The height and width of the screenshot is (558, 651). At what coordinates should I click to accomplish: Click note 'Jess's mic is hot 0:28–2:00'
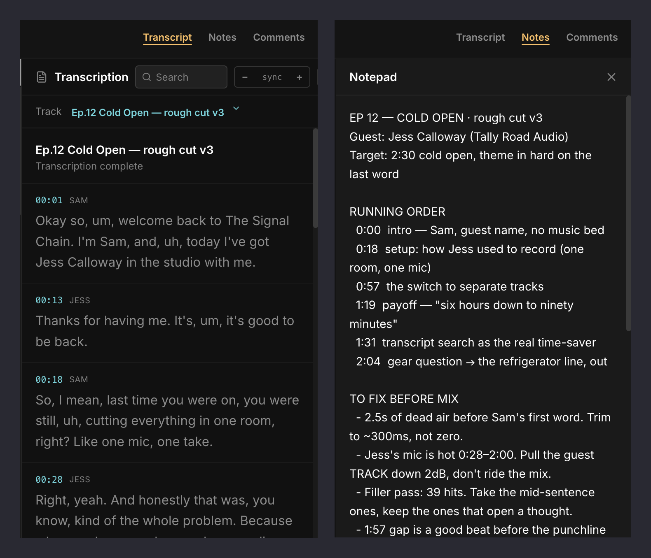click(472, 464)
